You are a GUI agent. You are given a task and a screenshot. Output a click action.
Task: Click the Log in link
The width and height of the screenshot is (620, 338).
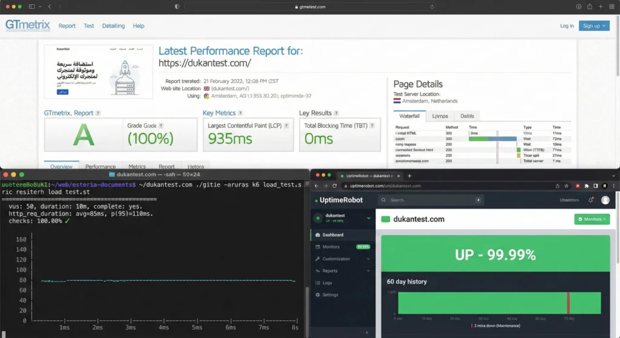pyautogui.click(x=567, y=26)
